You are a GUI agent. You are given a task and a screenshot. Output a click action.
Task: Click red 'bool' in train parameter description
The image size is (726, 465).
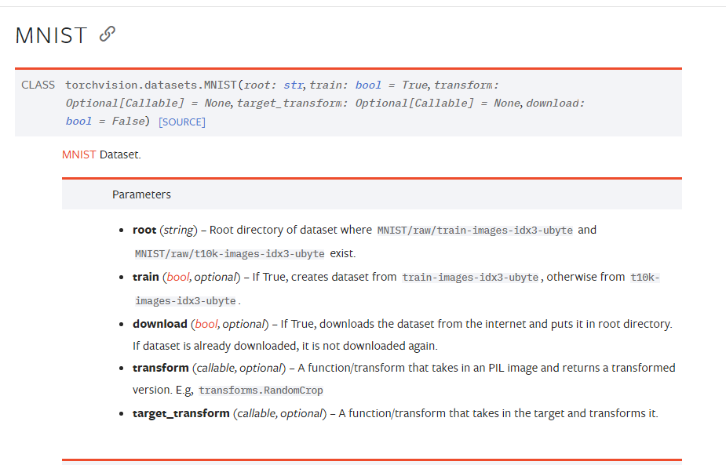178,277
